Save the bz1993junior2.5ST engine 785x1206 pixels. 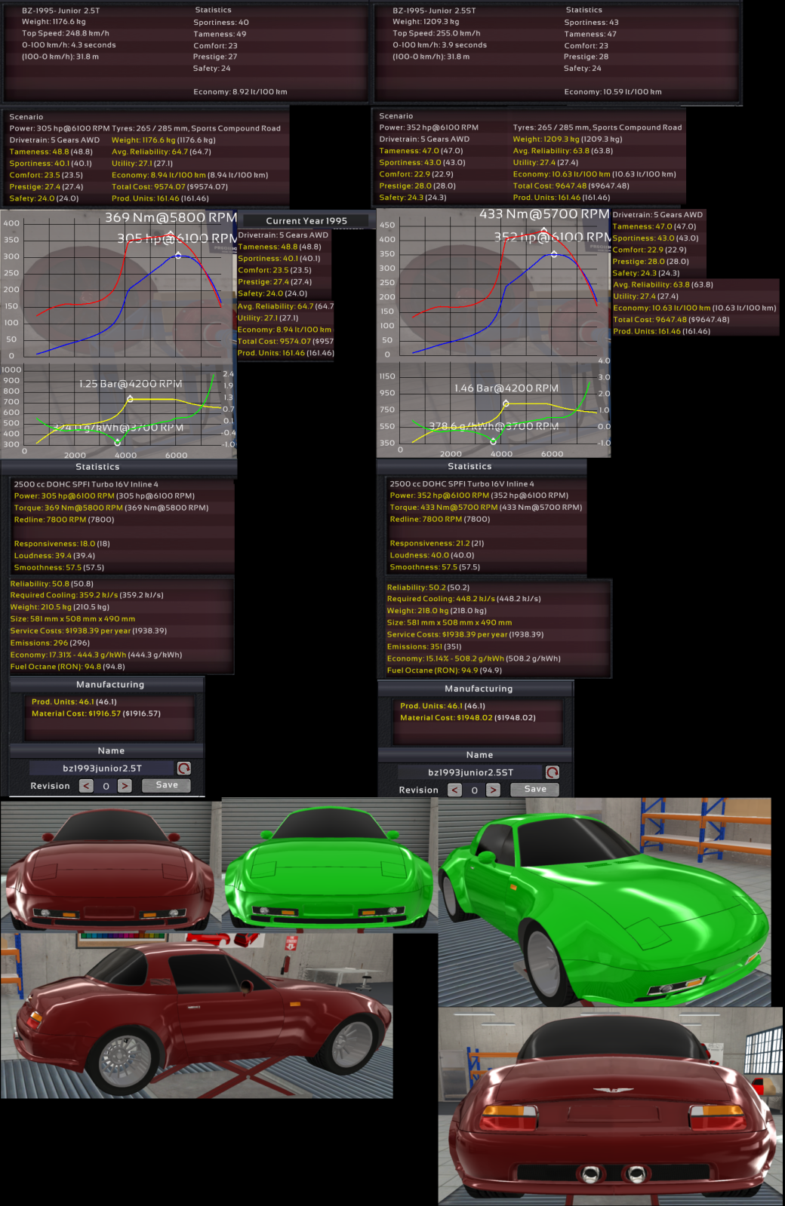coord(534,789)
